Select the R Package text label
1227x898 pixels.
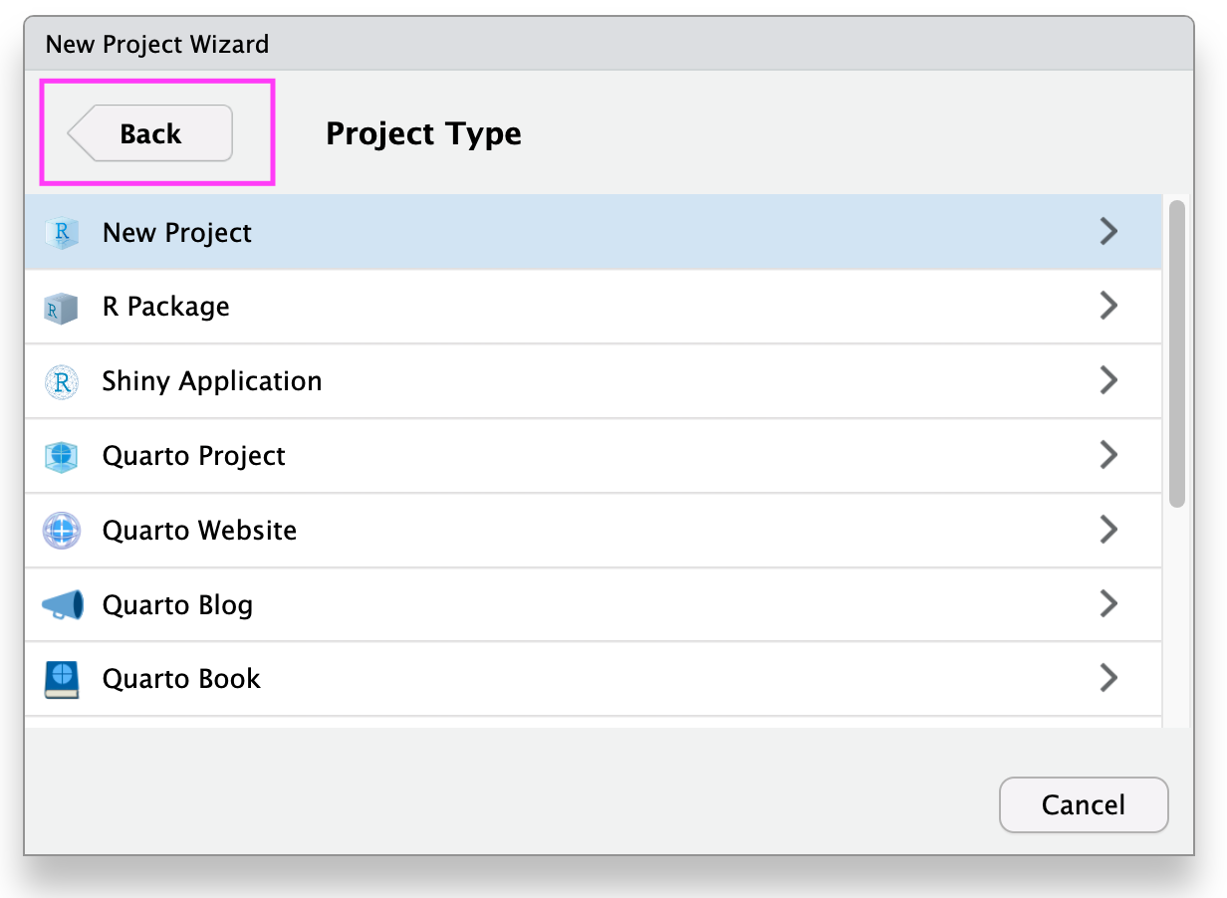(165, 307)
